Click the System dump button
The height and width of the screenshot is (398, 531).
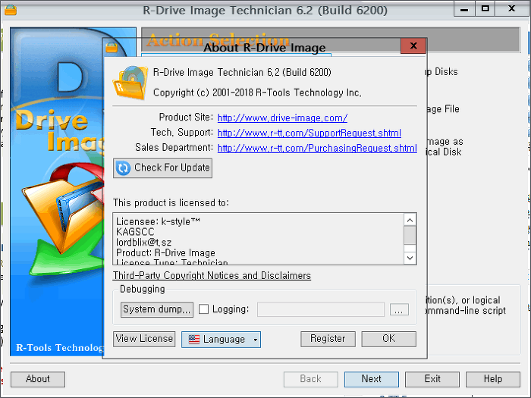pos(157,309)
